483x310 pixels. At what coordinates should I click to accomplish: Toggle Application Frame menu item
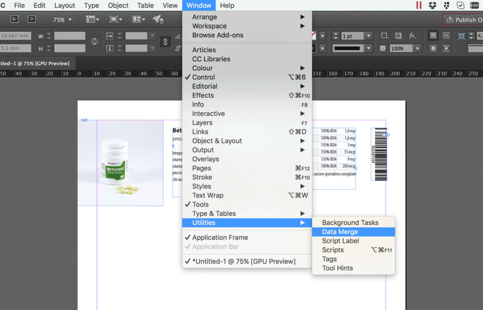(x=247, y=237)
